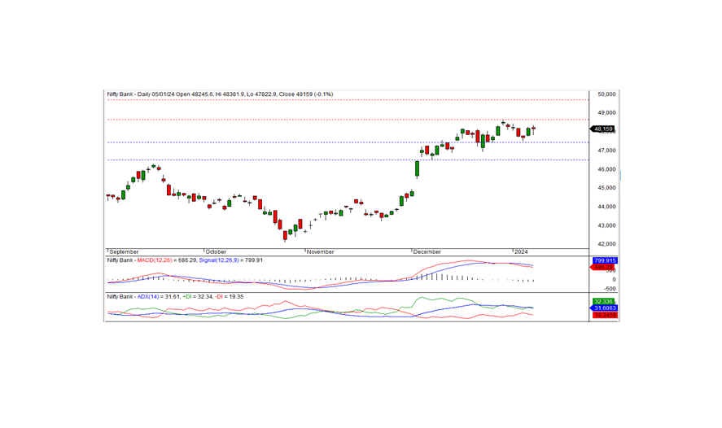Click the September label on time axis
The width and height of the screenshot is (722, 428).
click(124, 251)
